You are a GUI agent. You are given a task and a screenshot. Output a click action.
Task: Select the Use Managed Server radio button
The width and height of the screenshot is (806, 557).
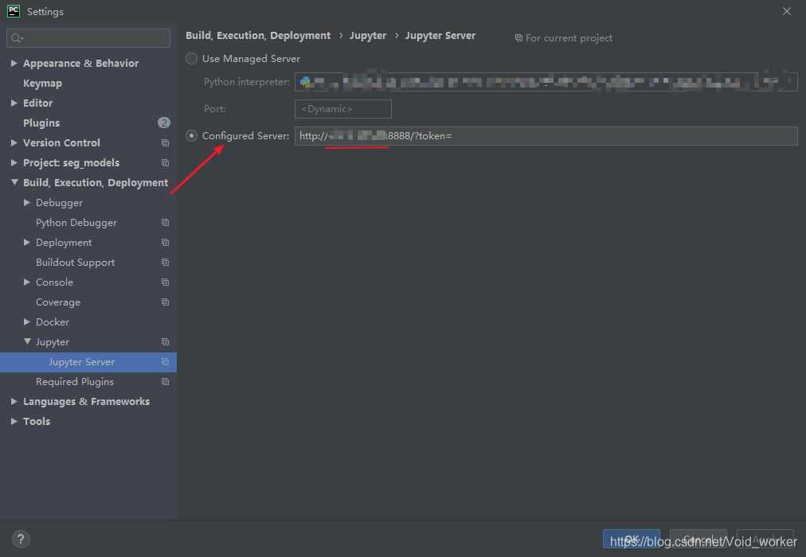(x=191, y=59)
